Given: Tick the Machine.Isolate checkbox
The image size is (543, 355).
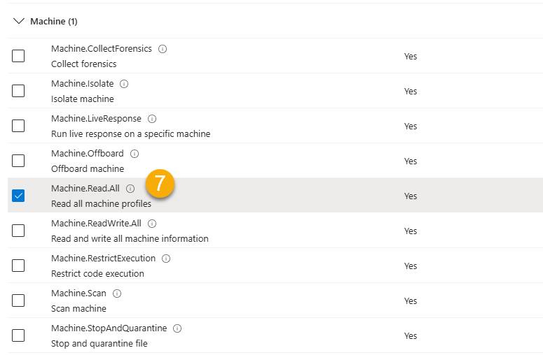Looking at the screenshot, I should click(18, 91).
